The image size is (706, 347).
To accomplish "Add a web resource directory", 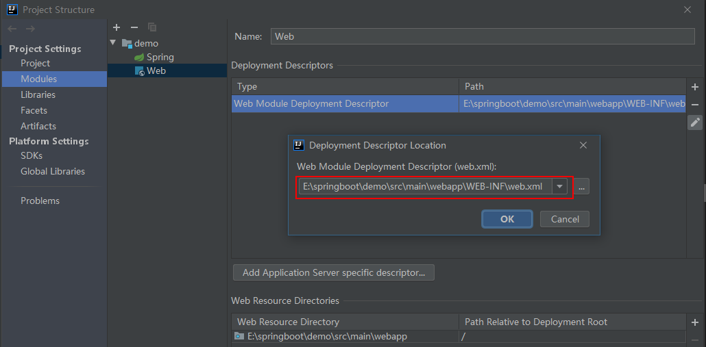I will click(695, 322).
